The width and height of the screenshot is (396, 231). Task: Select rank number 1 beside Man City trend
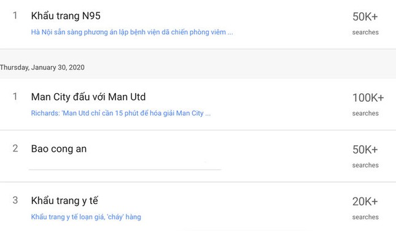(x=15, y=97)
